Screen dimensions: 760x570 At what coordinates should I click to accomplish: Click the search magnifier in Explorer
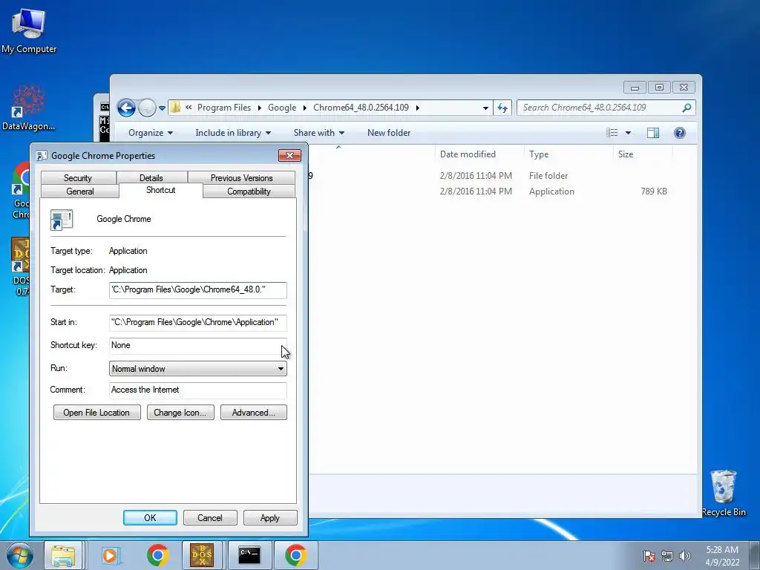pyautogui.click(x=687, y=108)
